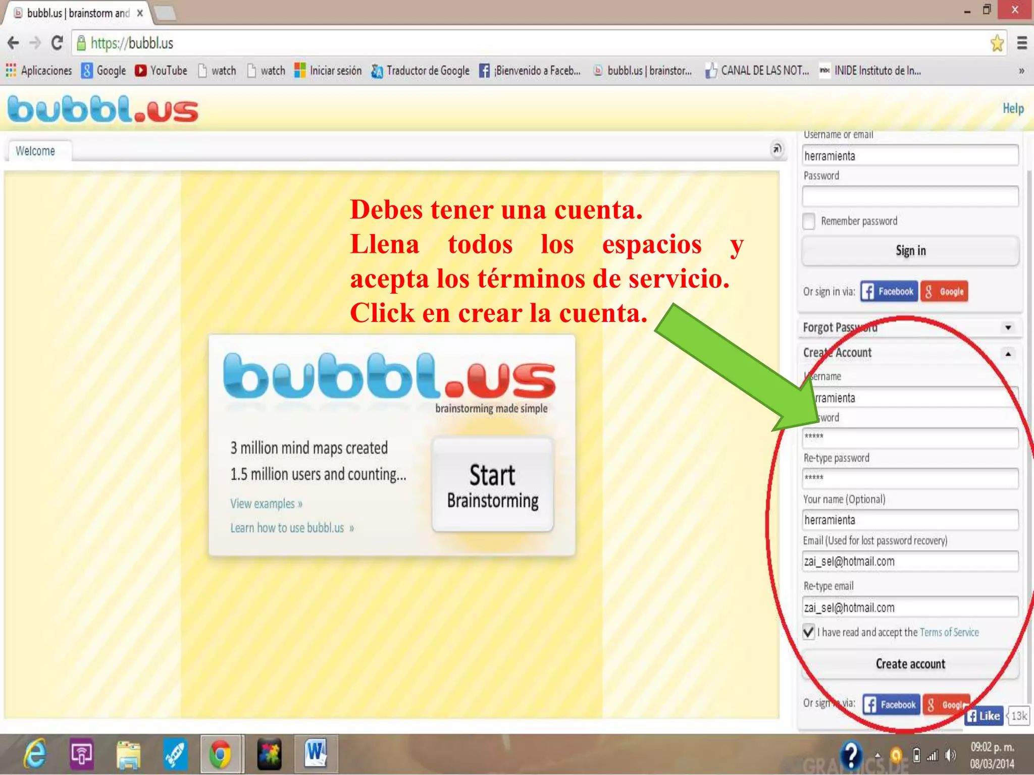
Task: Open the Chrome menu hamburger icon
Action: coord(1022,43)
